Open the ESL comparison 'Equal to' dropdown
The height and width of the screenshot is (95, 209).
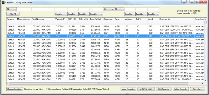click(84, 14)
